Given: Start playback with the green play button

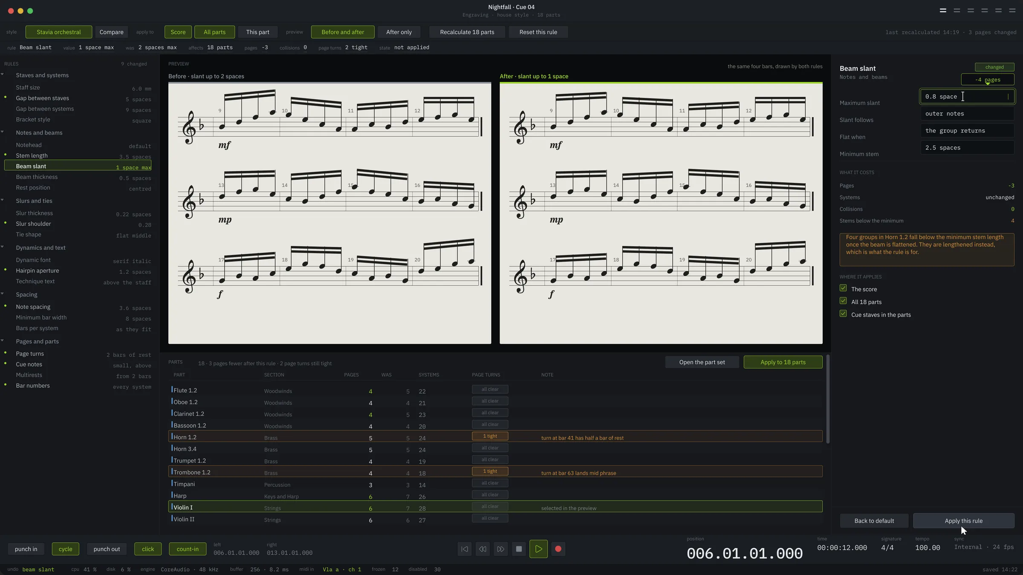Looking at the screenshot, I should tap(538, 549).
